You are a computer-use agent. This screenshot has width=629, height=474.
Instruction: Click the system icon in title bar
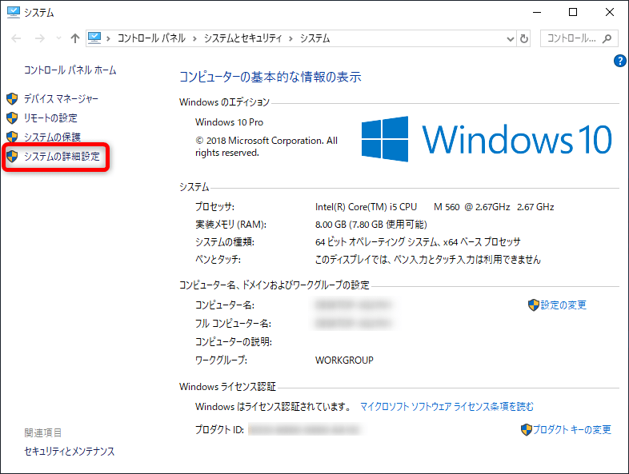tap(14, 13)
